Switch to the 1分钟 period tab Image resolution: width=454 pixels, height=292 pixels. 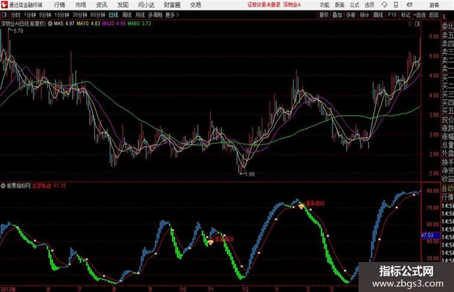point(30,15)
